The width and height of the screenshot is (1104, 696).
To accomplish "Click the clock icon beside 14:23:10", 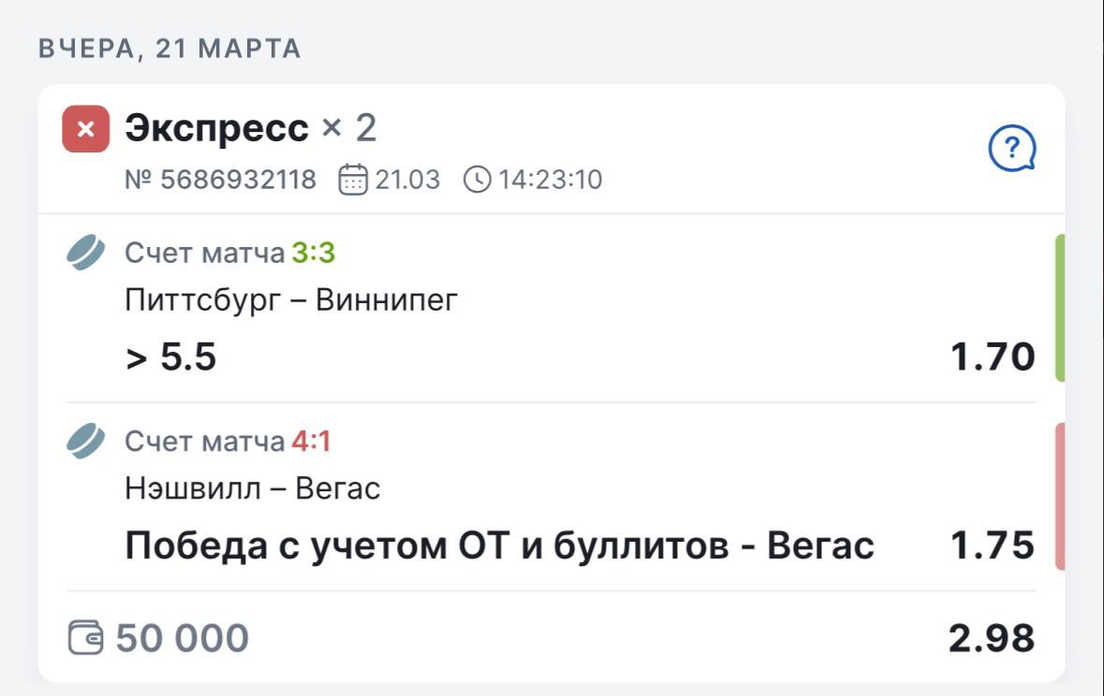I will coord(477,179).
